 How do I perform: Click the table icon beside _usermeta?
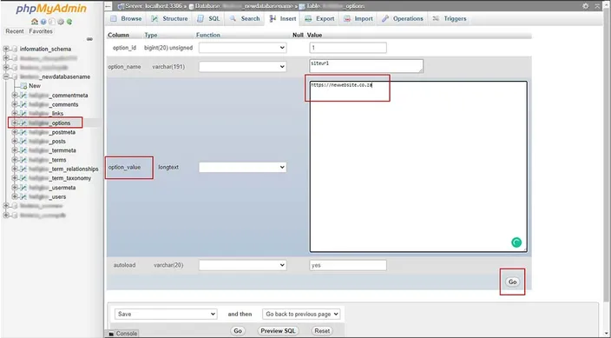(x=23, y=188)
